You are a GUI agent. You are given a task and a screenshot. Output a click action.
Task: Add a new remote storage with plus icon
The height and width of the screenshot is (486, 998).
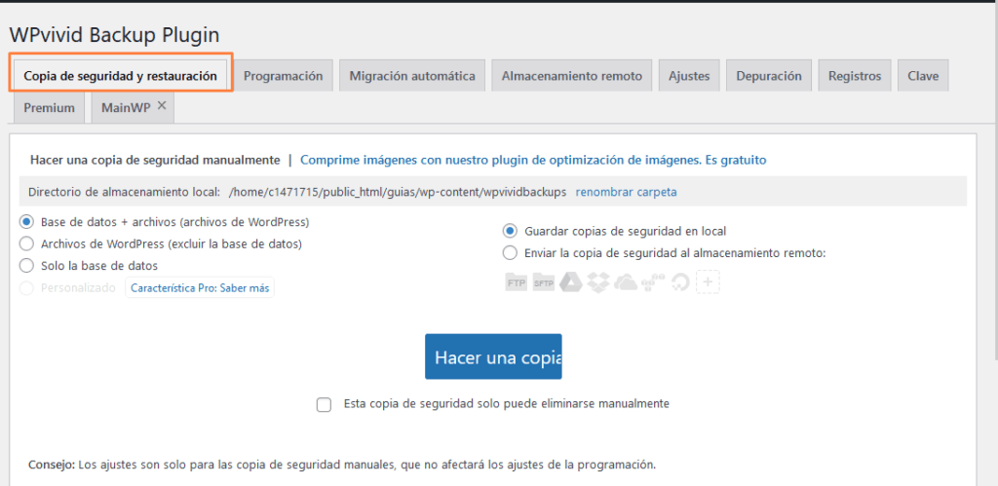pyautogui.click(x=708, y=281)
